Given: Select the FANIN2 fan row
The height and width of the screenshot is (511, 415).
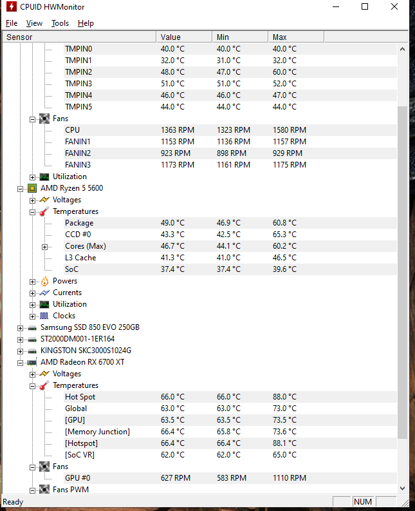Looking at the screenshot, I should tap(230, 153).
